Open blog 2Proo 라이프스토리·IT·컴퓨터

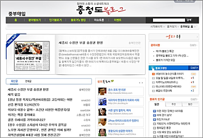pos(123,121)
